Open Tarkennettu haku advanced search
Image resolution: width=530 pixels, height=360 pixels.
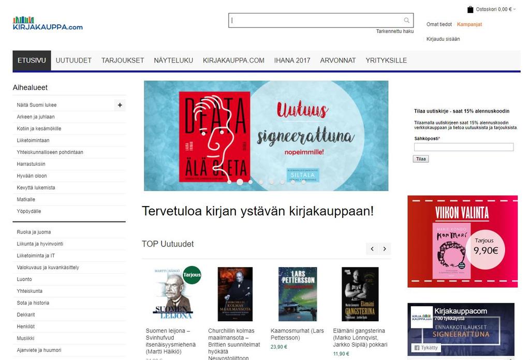click(x=395, y=31)
